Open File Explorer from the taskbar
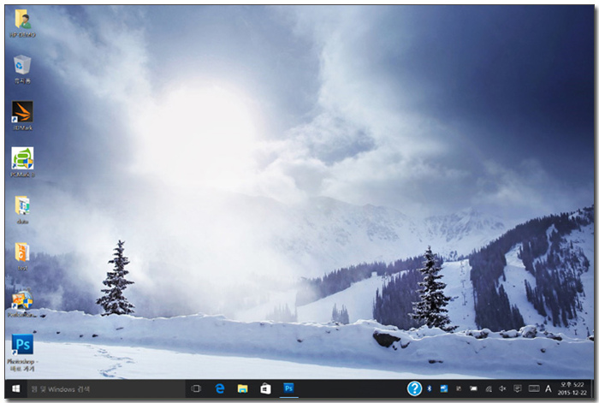Viewport: 599px width, 403px height. click(x=243, y=389)
